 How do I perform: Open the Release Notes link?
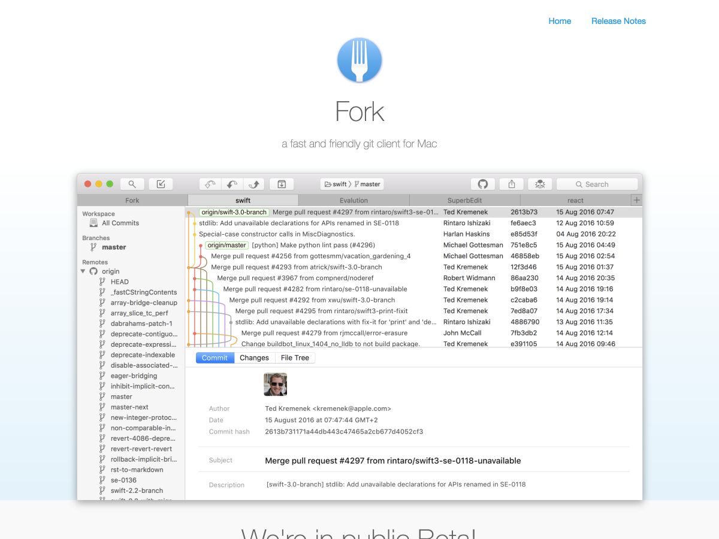coord(618,21)
